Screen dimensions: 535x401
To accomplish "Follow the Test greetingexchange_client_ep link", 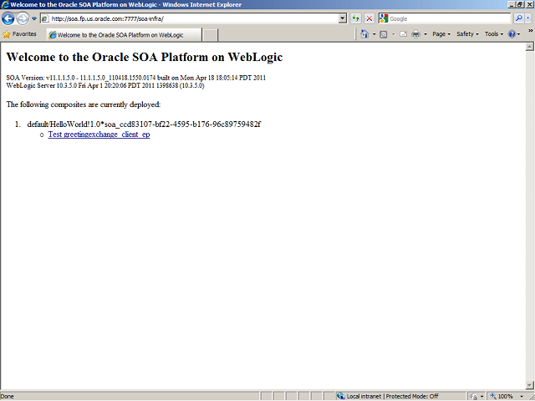I will pos(99,135).
